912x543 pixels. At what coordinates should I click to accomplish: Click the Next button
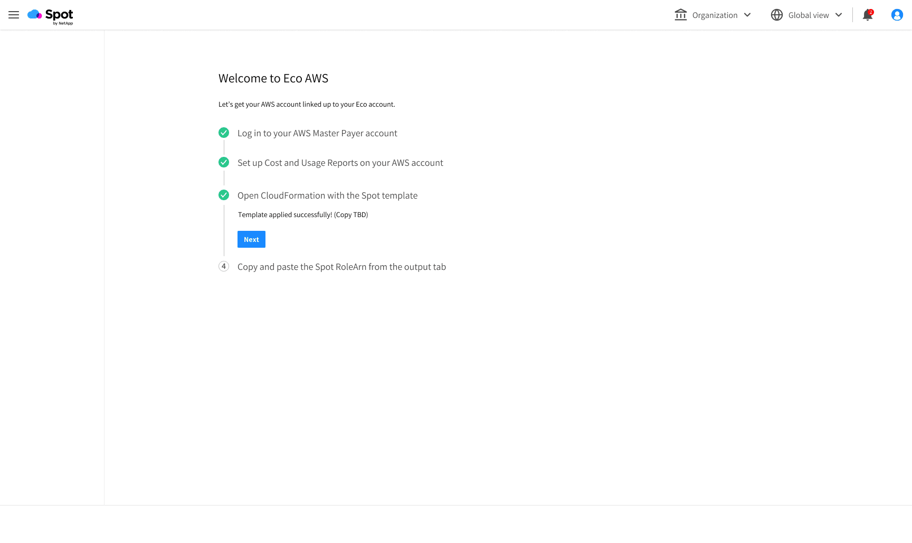(251, 239)
